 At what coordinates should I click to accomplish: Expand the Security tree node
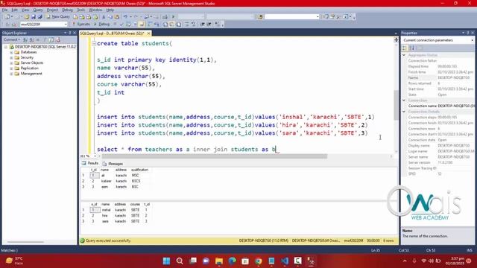click(11, 58)
